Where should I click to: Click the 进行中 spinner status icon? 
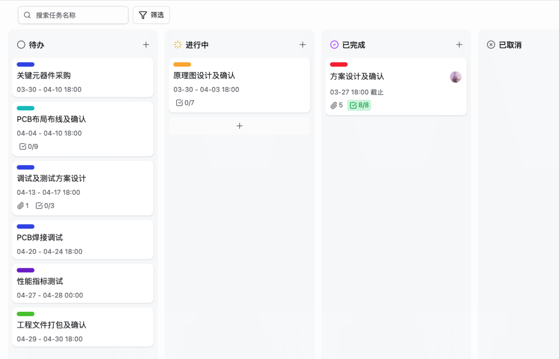(x=178, y=45)
